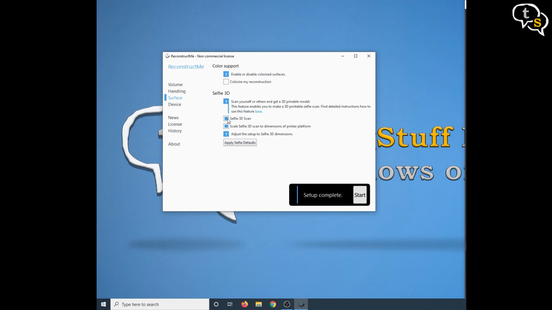
Task: Click the Type here to search box
Action: (160, 304)
